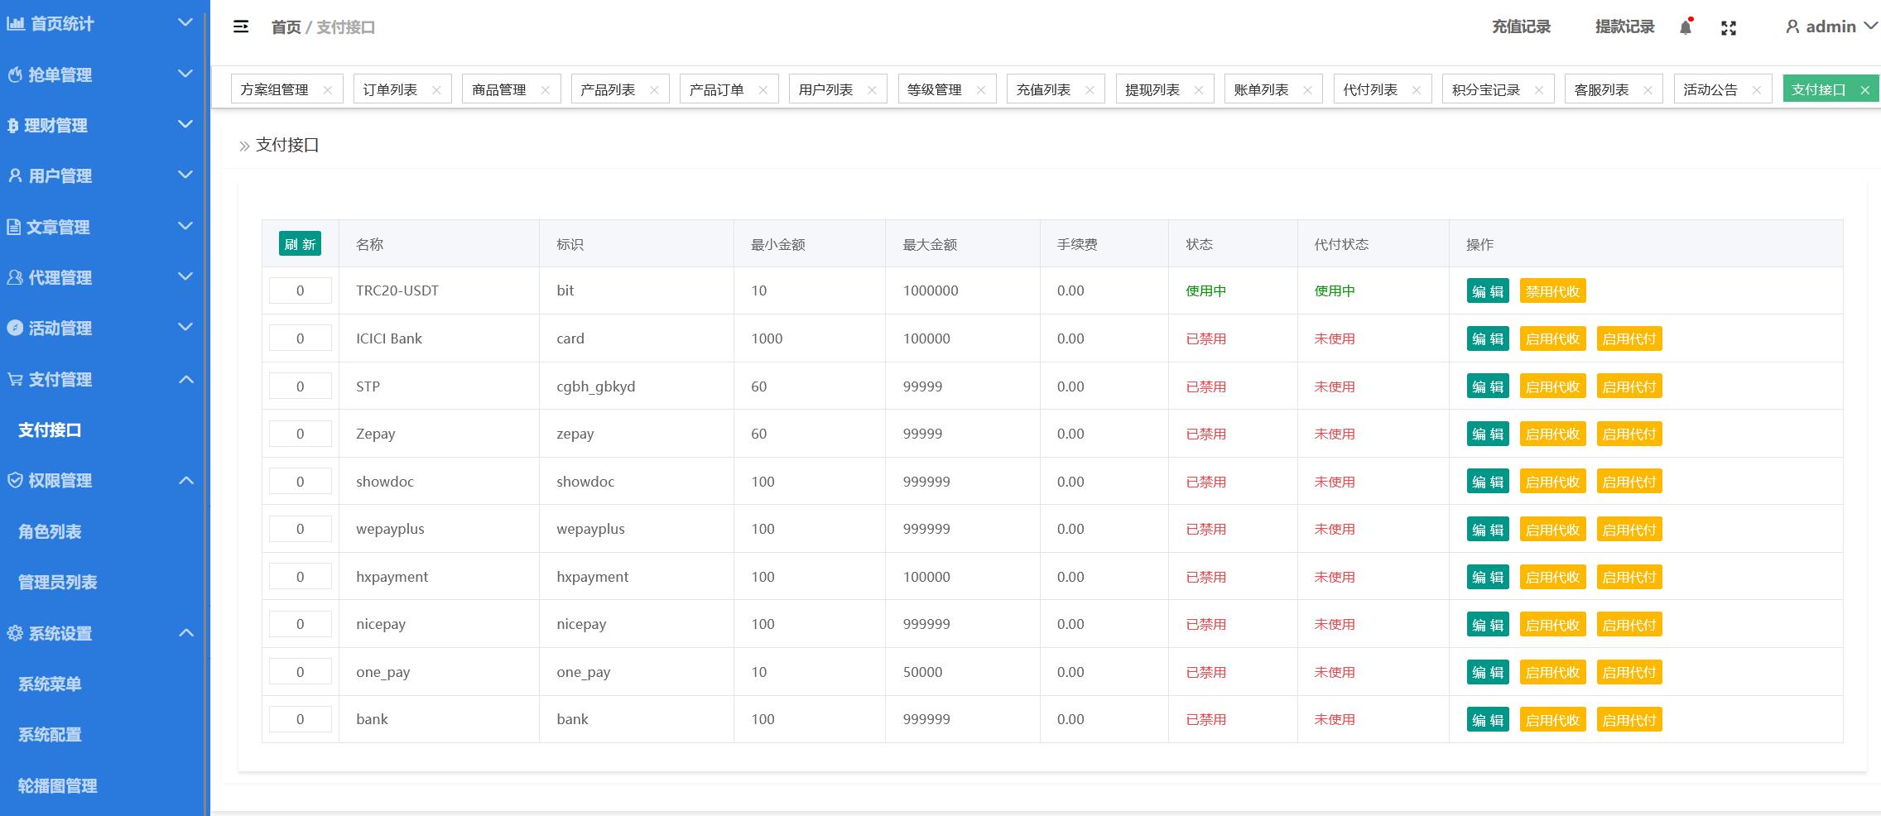Viewport: 1881px width, 816px height.
Task: Switch to the 用户列表 tab
Action: (x=825, y=89)
